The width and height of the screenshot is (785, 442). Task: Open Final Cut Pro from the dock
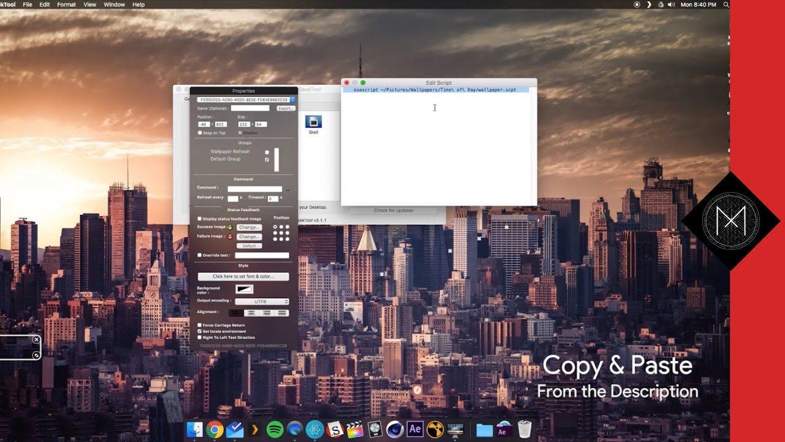pyautogui.click(x=354, y=430)
